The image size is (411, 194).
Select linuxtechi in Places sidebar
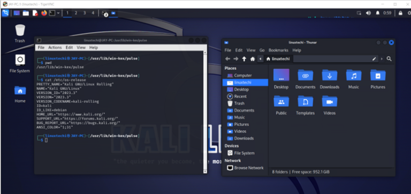tap(245, 83)
